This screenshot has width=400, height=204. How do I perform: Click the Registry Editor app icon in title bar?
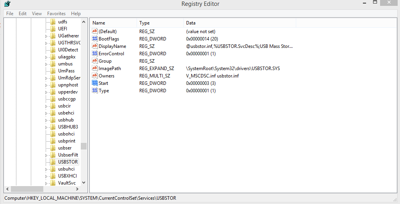7,4
